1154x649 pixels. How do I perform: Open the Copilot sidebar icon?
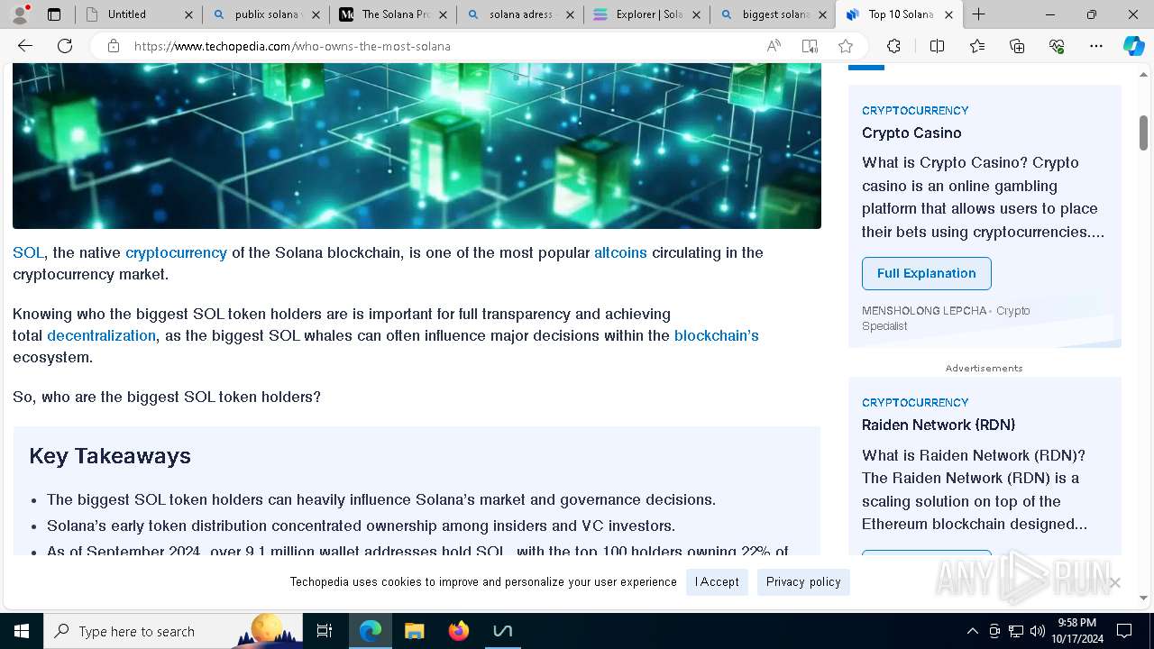pyautogui.click(x=1134, y=46)
